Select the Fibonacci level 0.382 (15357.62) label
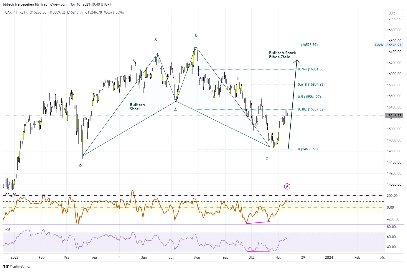The width and height of the screenshot is (407, 272). [x=311, y=109]
